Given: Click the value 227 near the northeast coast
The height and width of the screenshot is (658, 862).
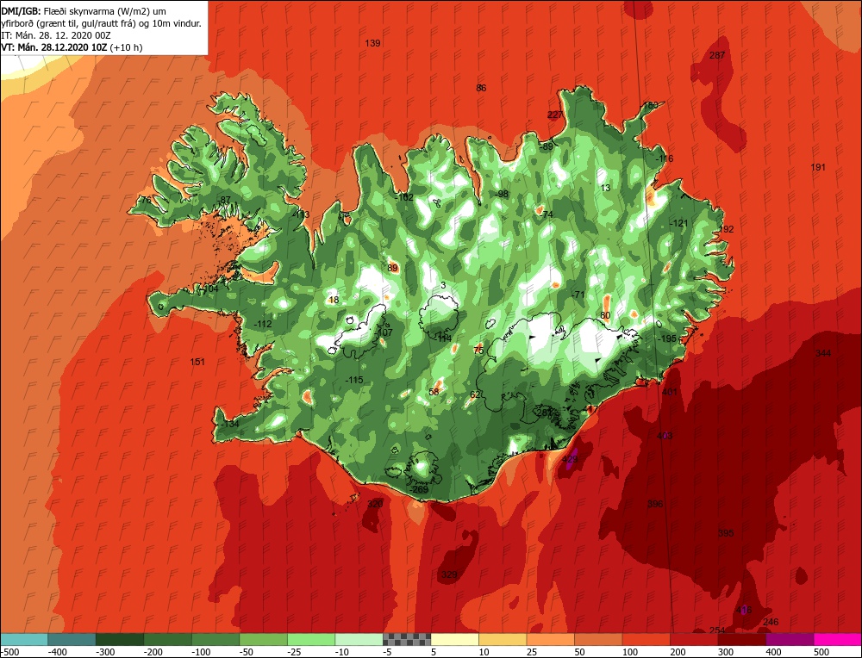Looking at the screenshot, I should click(554, 115).
